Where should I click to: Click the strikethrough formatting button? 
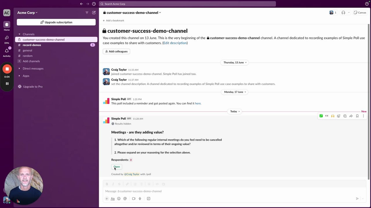(x=119, y=184)
